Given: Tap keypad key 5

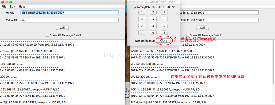Looking at the screenshot, I should coord(153,19).
